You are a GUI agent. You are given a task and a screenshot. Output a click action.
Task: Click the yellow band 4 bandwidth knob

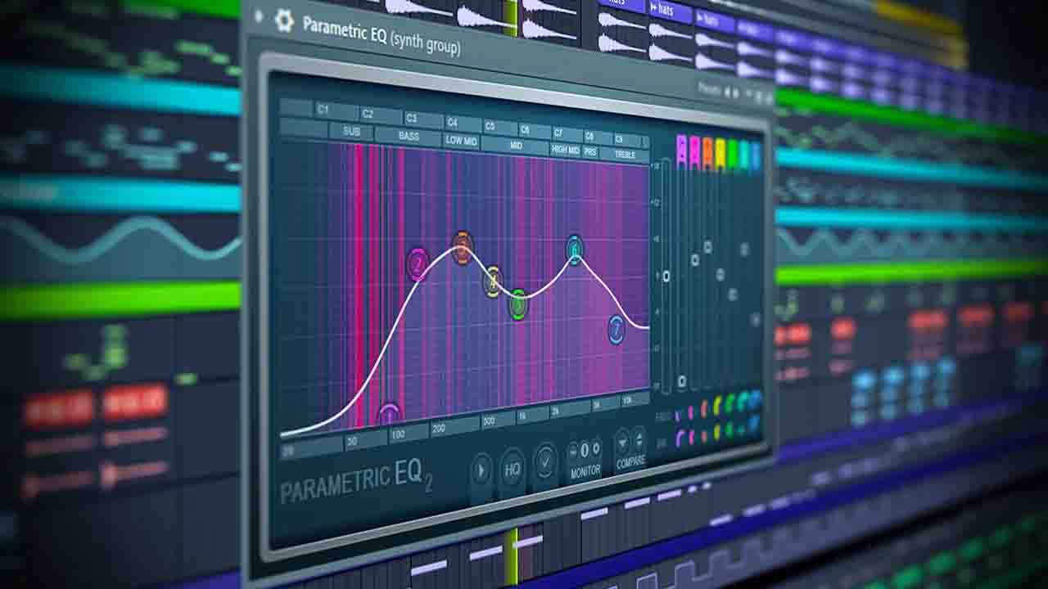[x=717, y=433]
